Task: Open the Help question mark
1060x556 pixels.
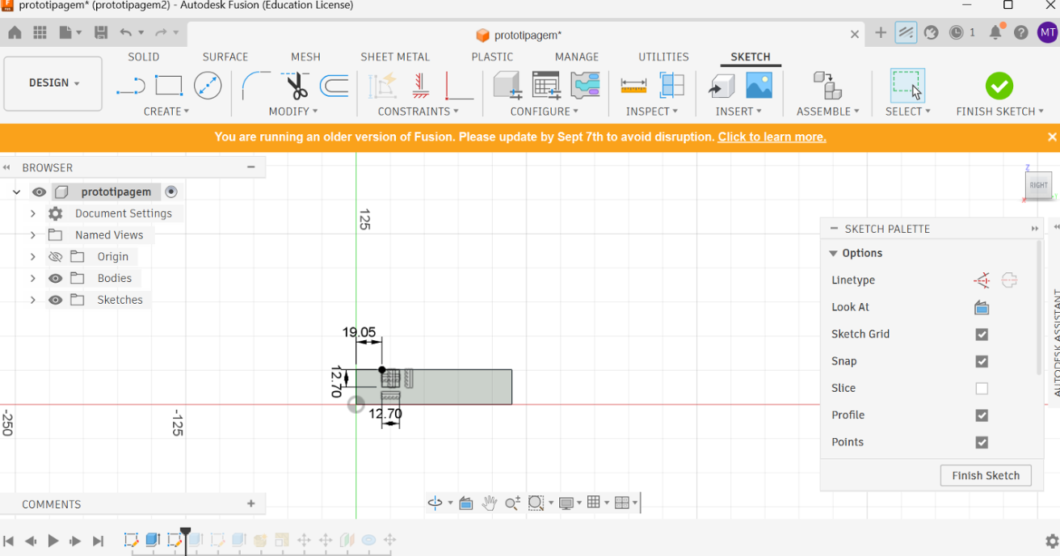Action: click(x=1021, y=33)
